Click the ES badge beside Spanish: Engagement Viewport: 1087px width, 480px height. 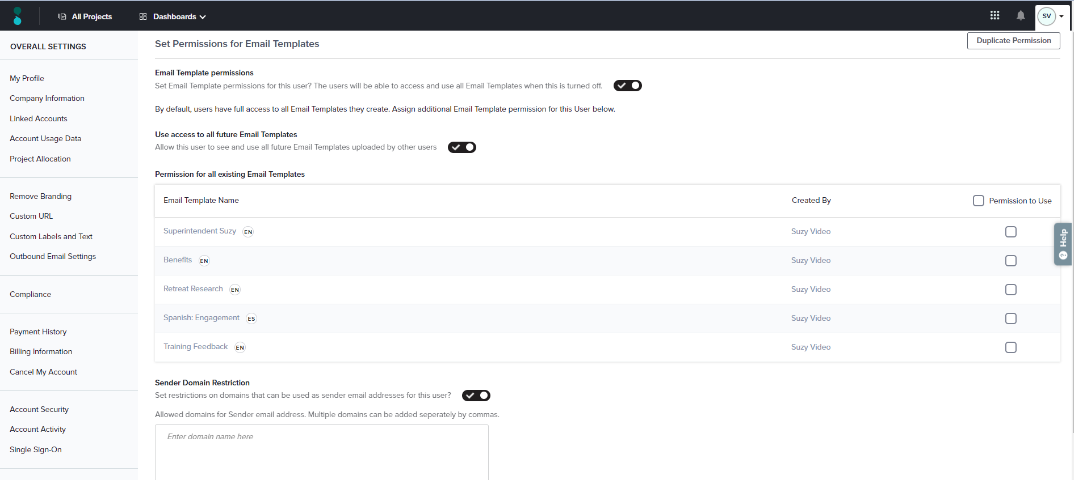[251, 318]
